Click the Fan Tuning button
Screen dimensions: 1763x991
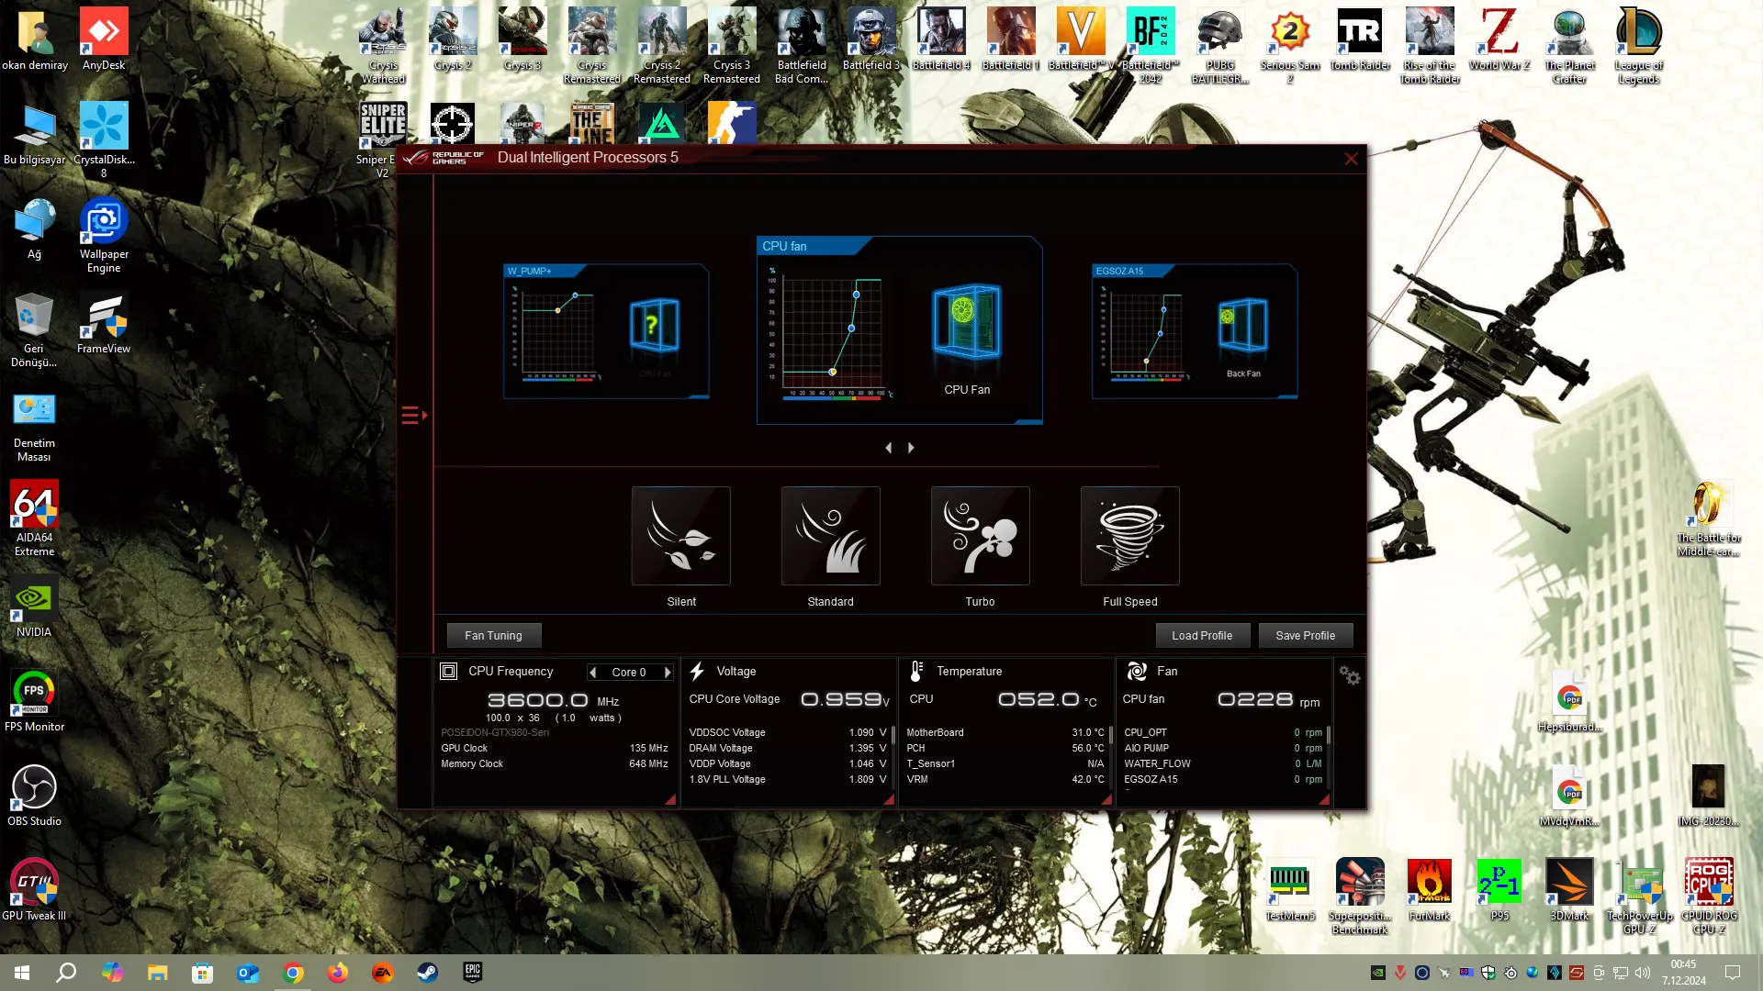point(493,635)
